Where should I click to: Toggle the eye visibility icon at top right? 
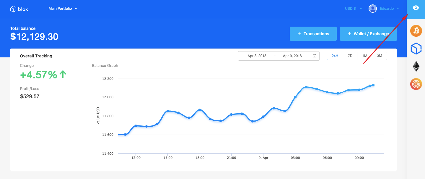(416, 8)
